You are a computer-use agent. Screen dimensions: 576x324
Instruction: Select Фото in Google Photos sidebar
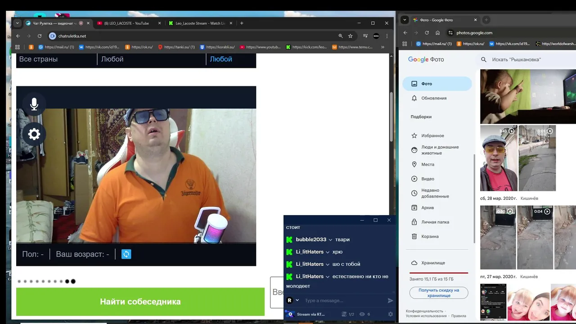437,84
